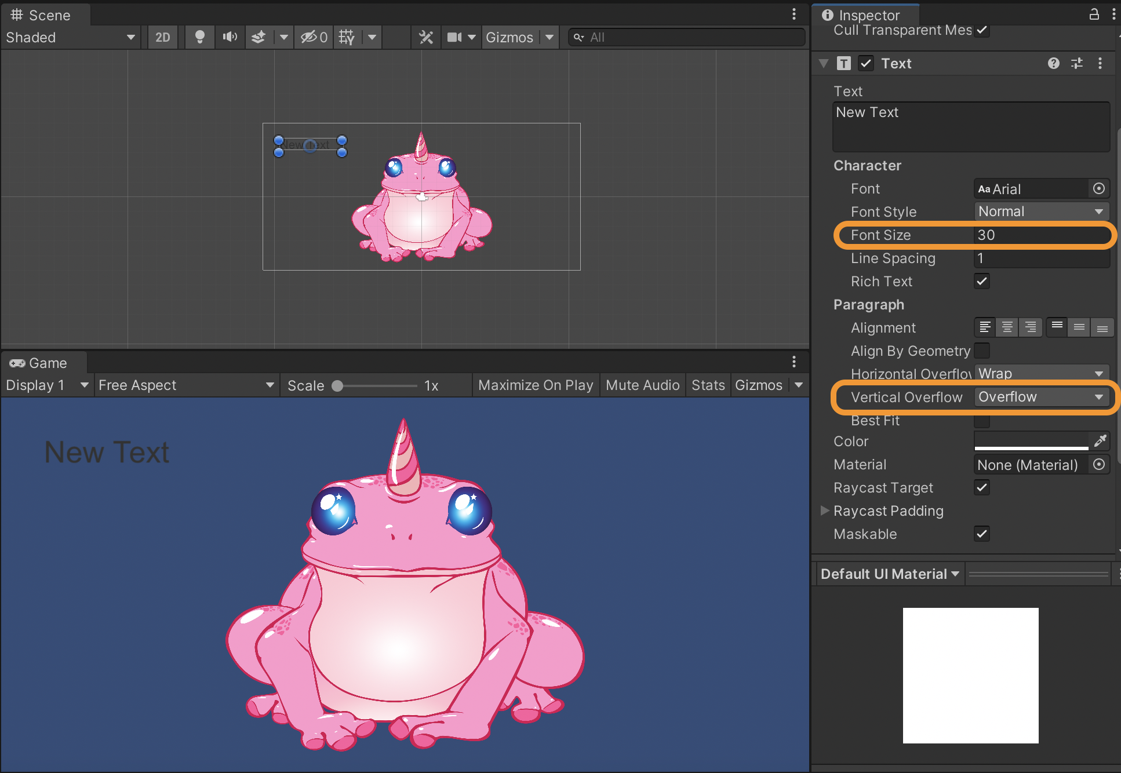Toggle the Rich Text checkbox
The width and height of the screenshot is (1121, 773).
(984, 281)
